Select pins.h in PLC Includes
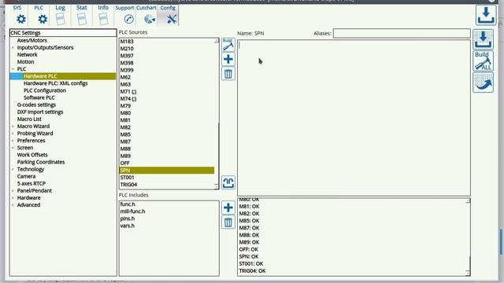The image size is (504, 283). click(x=128, y=219)
